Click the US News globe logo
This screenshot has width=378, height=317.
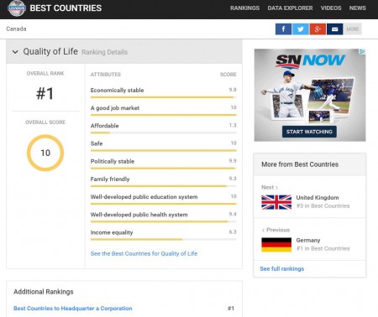coord(17,8)
